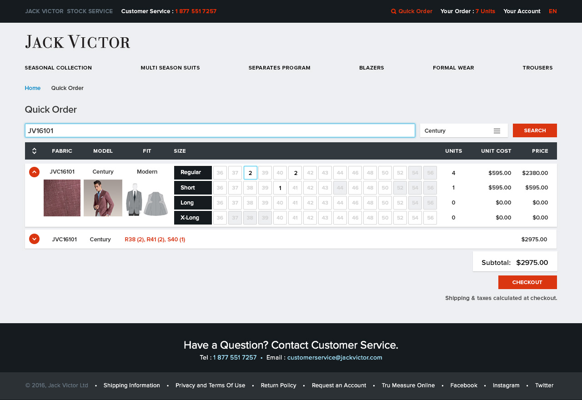Viewport: 582px width, 400px height.
Task: Click the $2380.00 Regular row price
Action: pyautogui.click(x=535, y=173)
